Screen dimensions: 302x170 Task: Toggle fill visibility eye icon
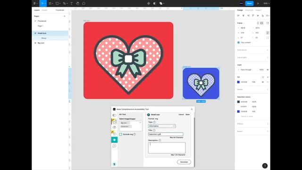coord(263,82)
